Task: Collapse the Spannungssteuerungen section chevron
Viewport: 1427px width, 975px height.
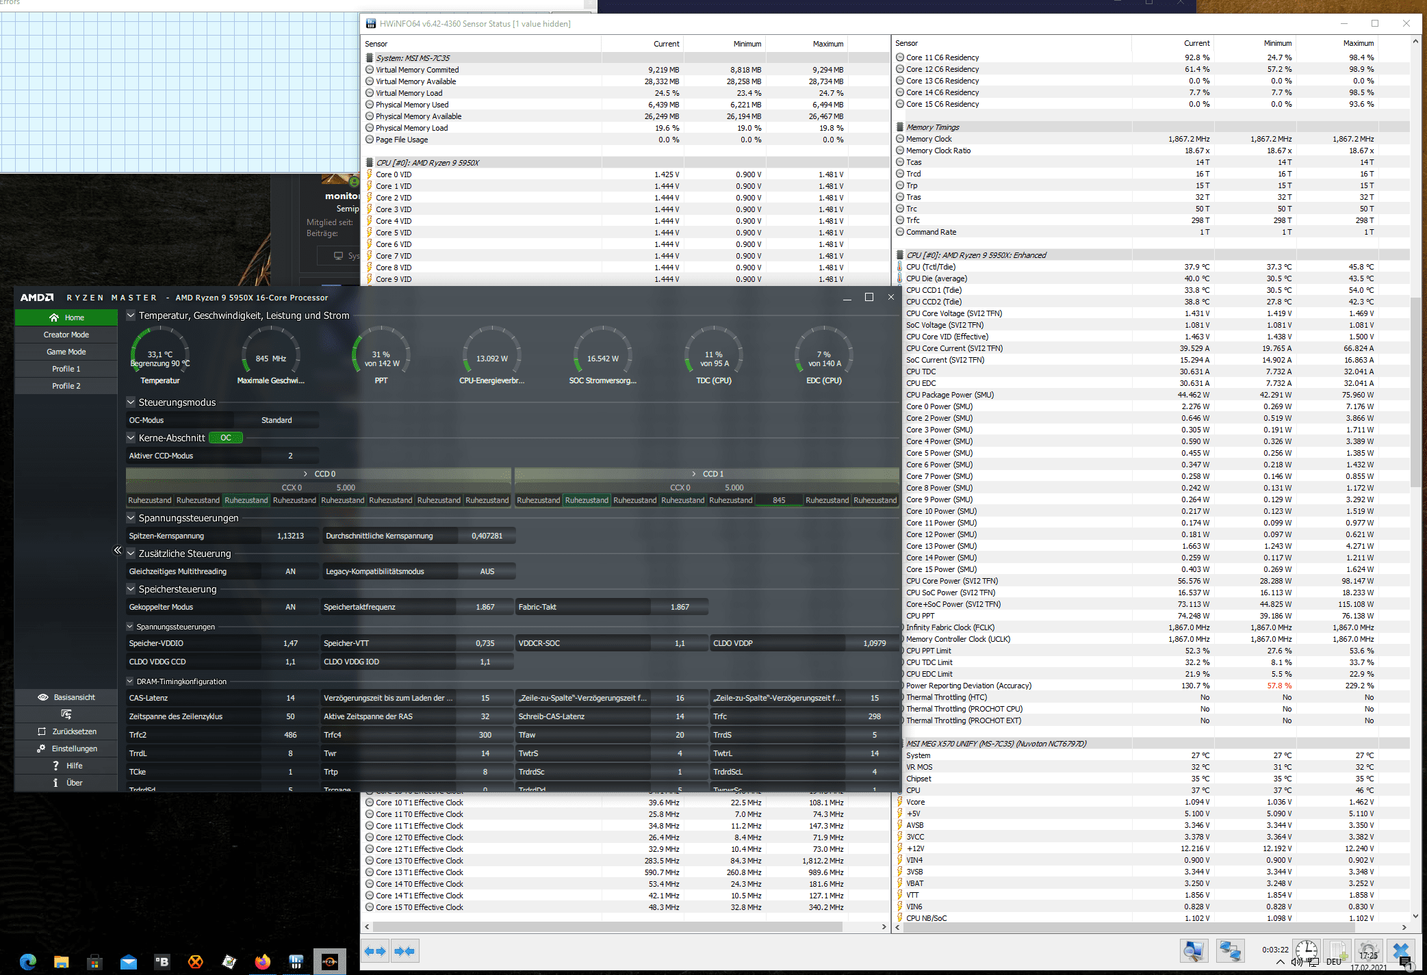Action: point(131,518)
